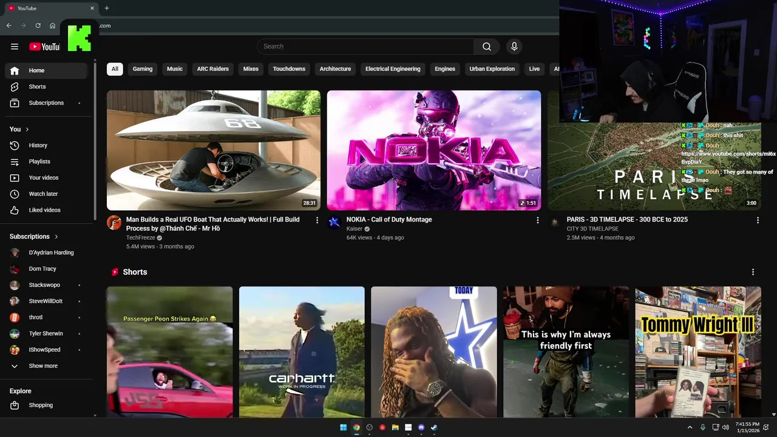Screen dimensions: 777x437
Task: Open Passenger Peon Strikes Again short
Action: tap(170, 352)
